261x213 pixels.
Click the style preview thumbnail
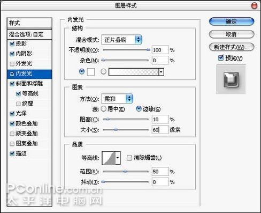pos(231,79)
